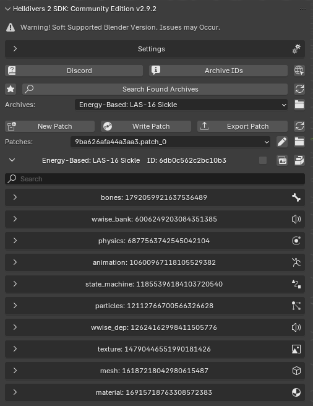The width and height of the screenshot is (313, 406).
Task: Expand the wwise_dep entry chevron
Action: tap(15, 327)
